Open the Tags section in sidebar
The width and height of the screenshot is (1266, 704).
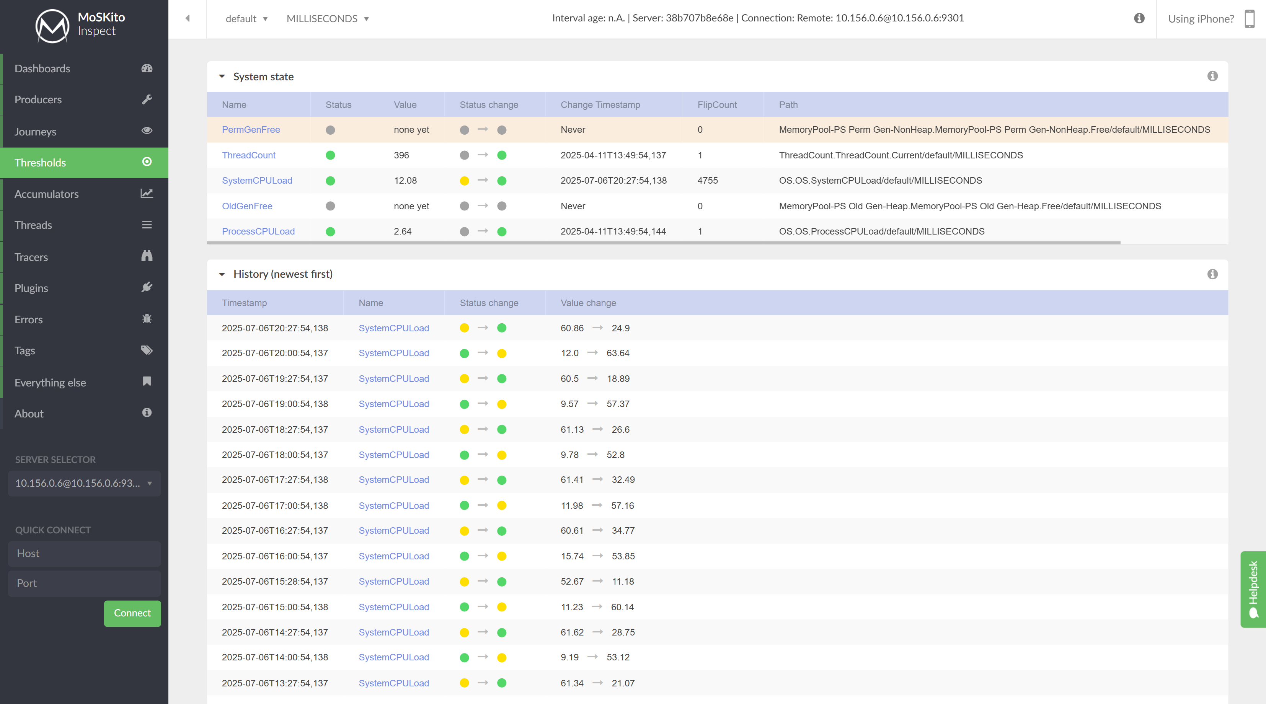coord(147,350)
